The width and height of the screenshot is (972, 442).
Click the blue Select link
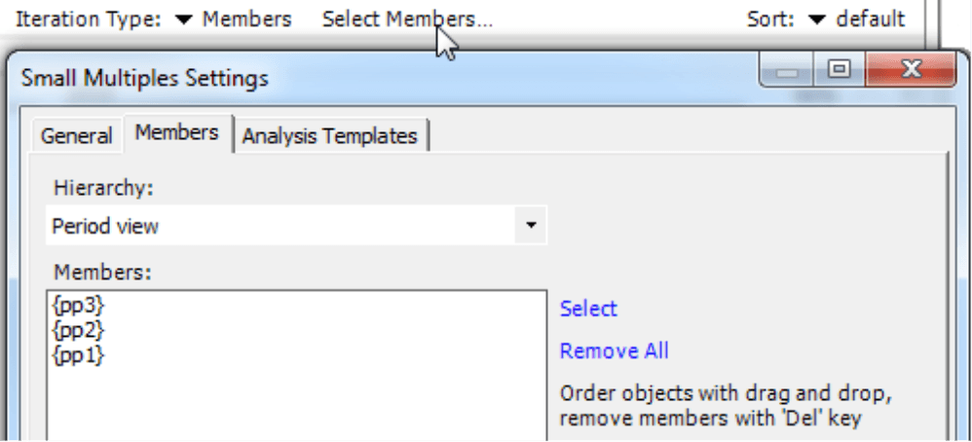(588, 308)
